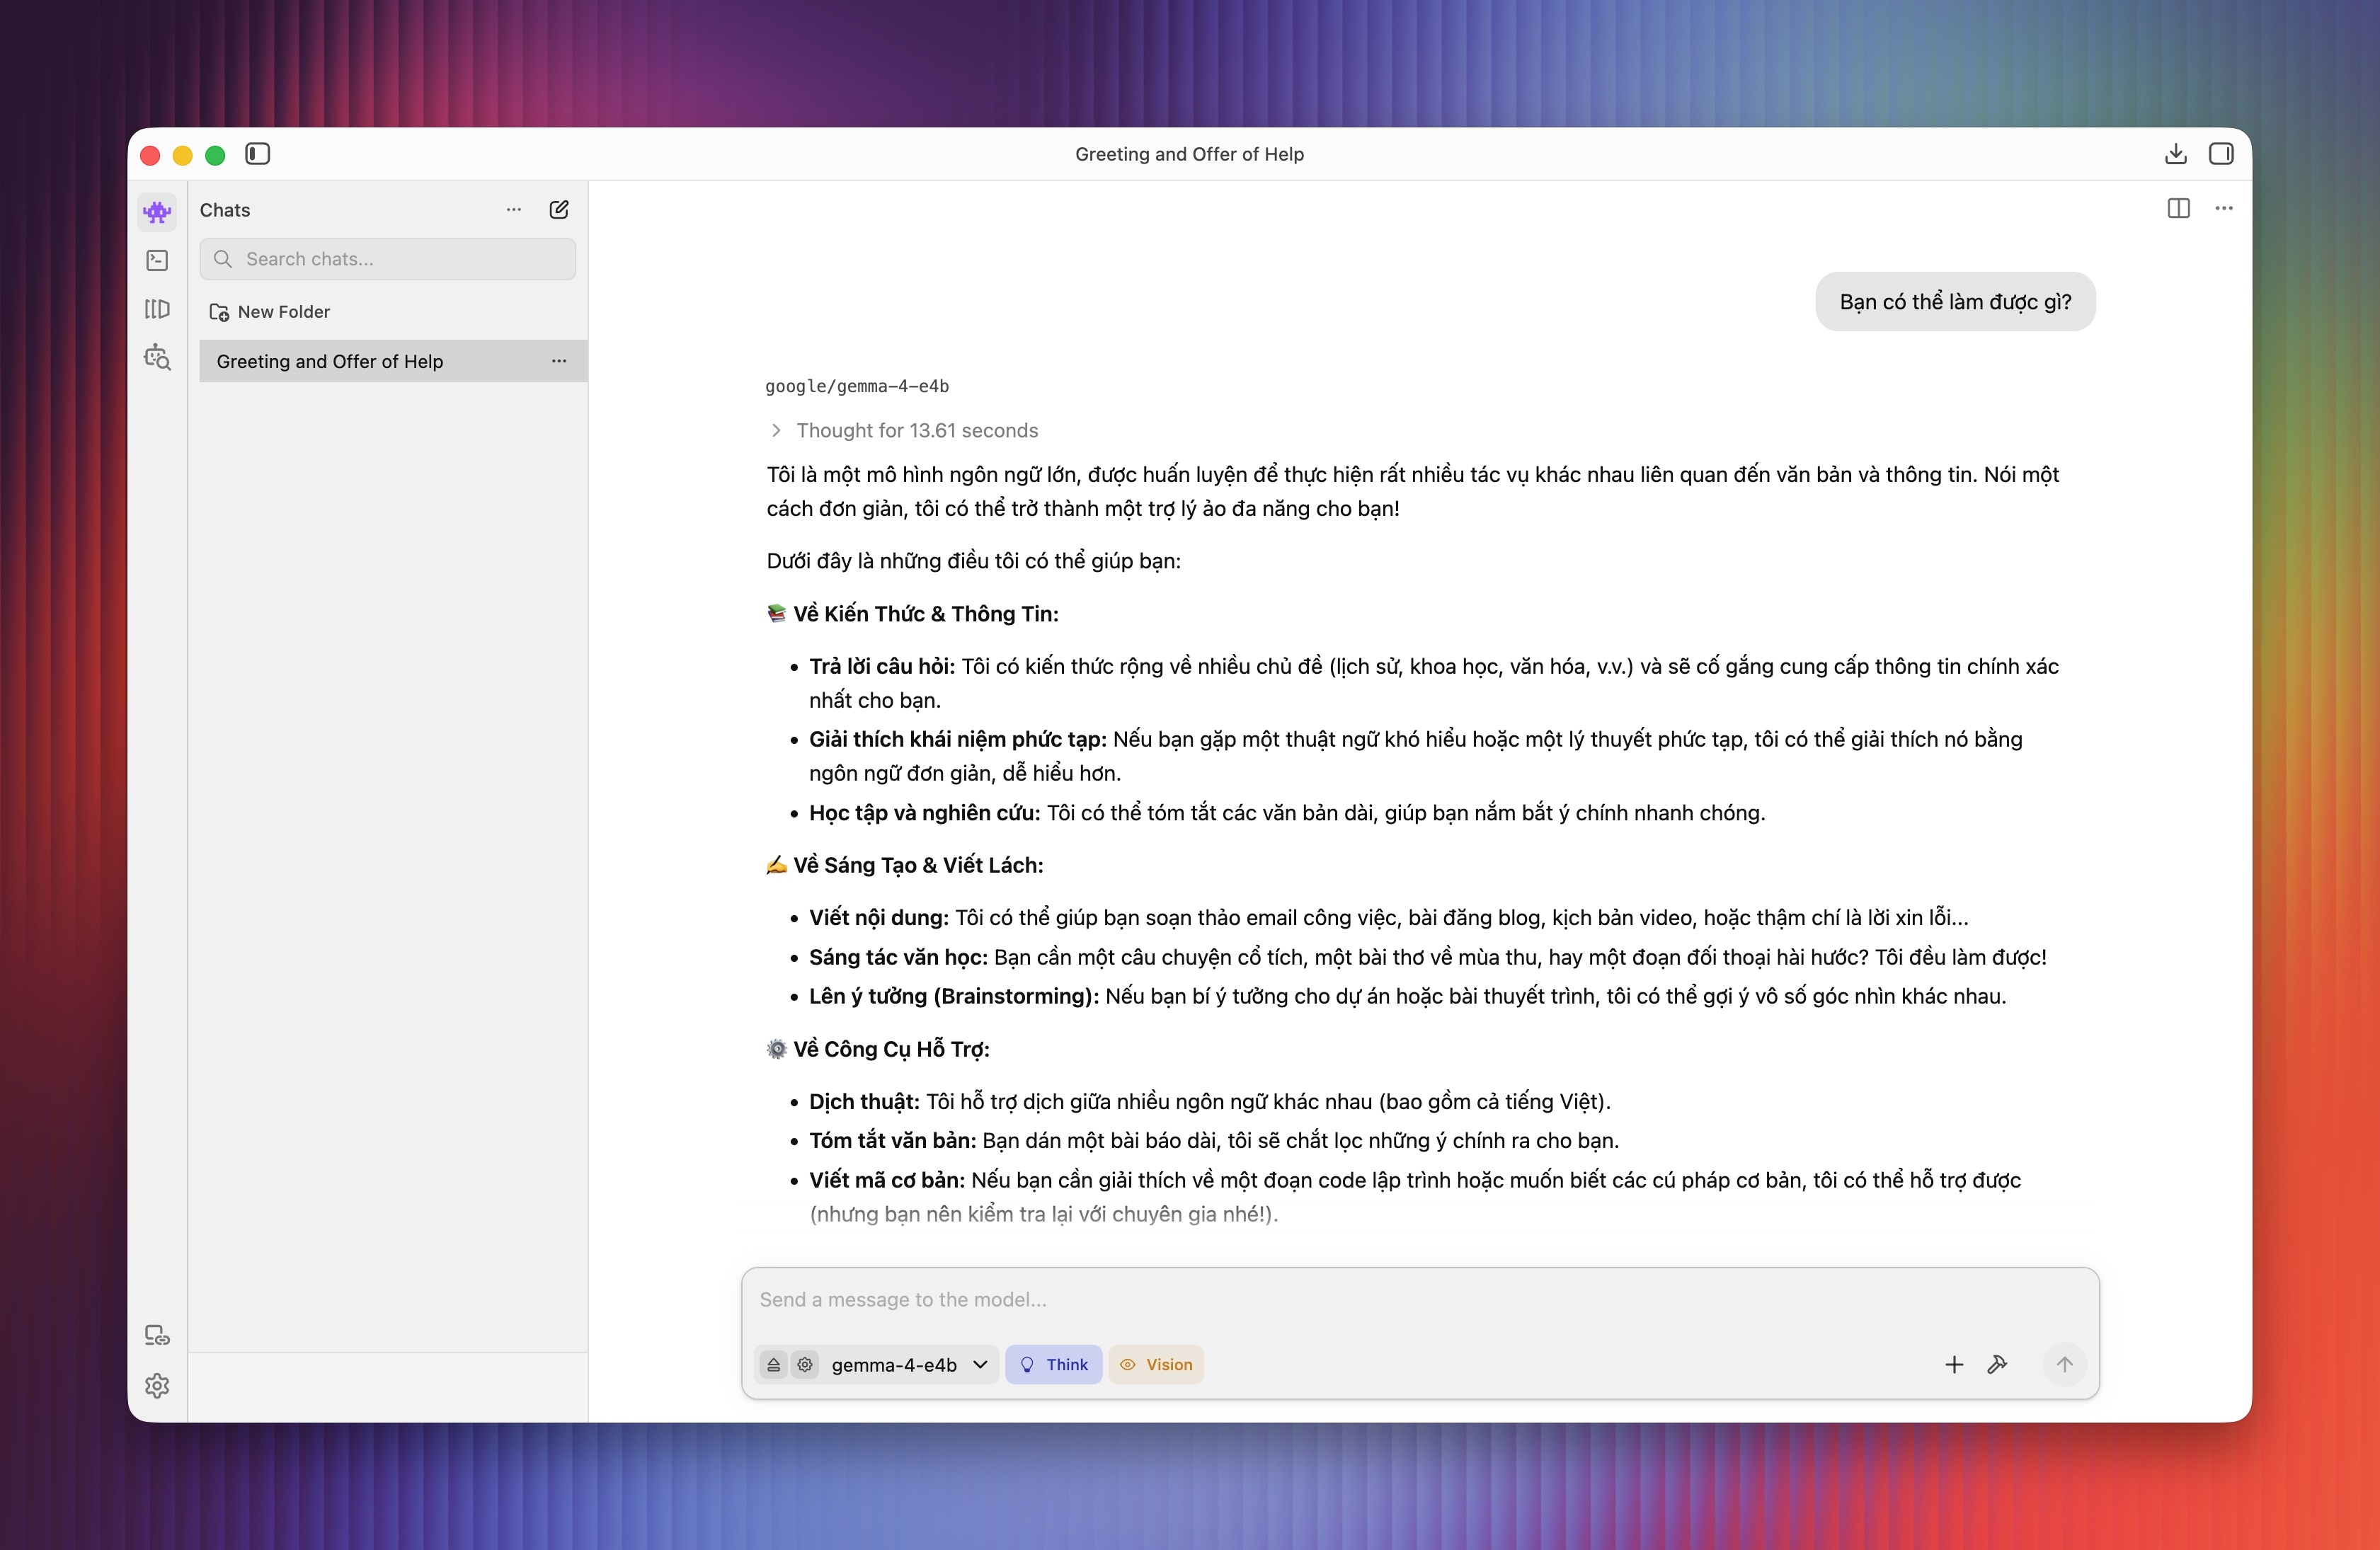The width and height of the screenshot is (2380, 1550).
Task: Start a new chat with the compose icon
Action: (559, 210)
